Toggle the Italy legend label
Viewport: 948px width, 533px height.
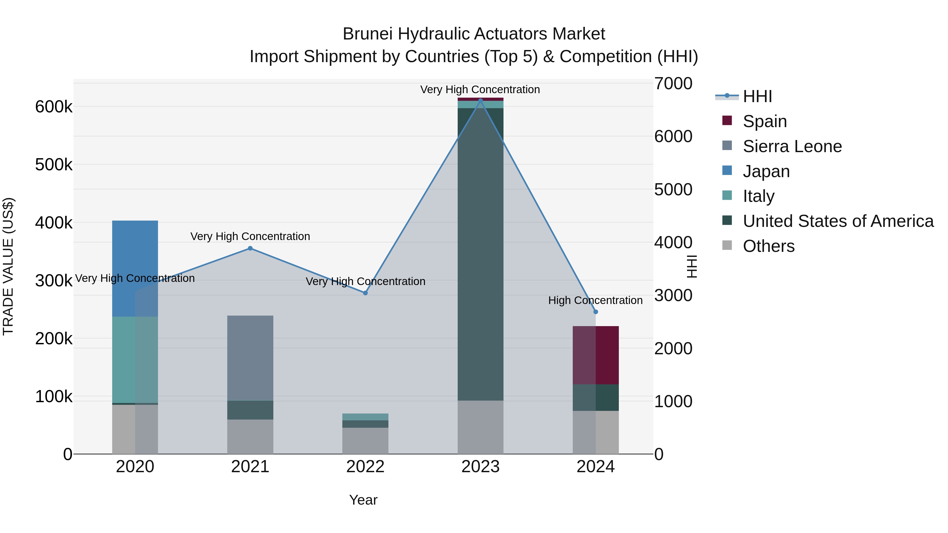[x=758, y=196]
